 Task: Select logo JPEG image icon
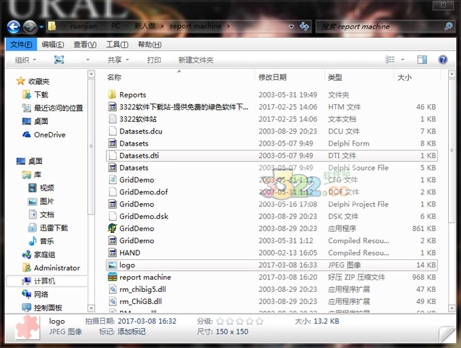(x=113, y=265)
